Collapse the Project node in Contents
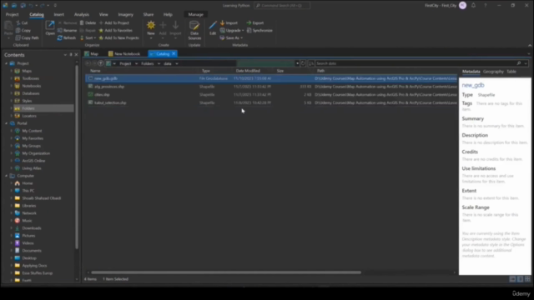534x300 pixels. pos(6,63)
